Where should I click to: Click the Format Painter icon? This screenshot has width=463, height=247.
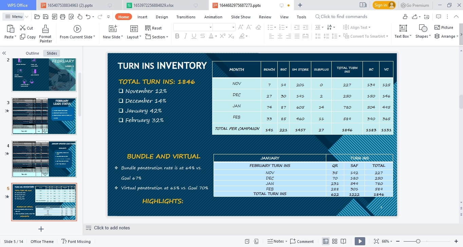click(45, 29)
